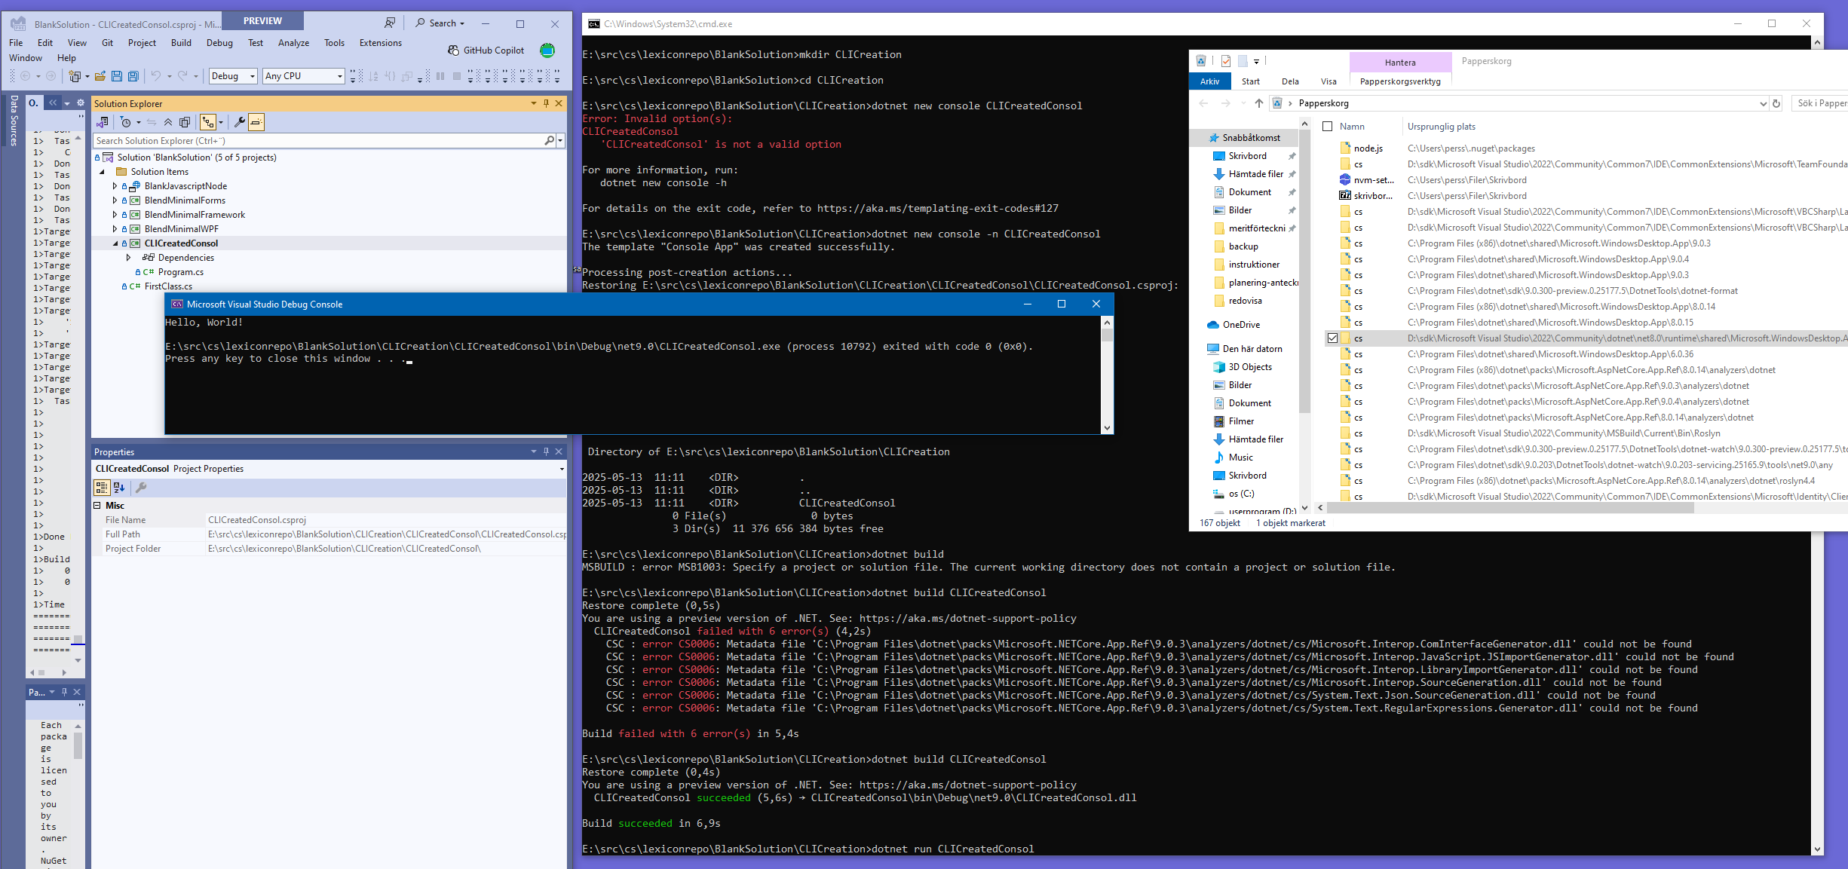Toggle the Preview Selected Items icon

tap(256, 122)
